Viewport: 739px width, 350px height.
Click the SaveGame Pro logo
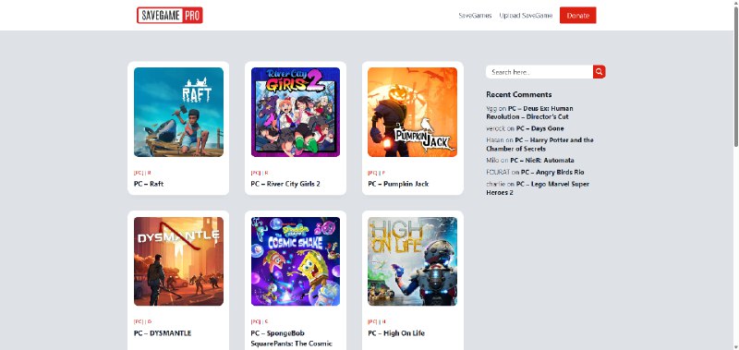[170, 15]
